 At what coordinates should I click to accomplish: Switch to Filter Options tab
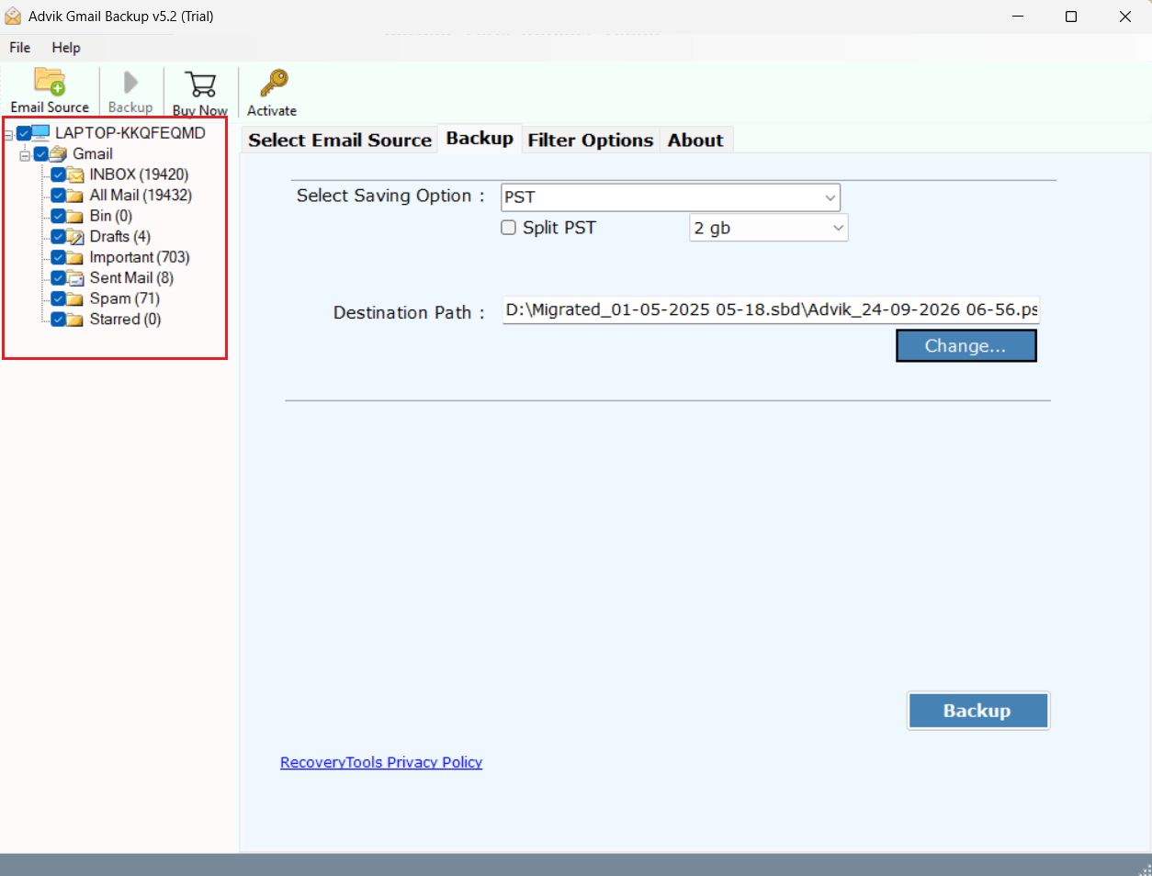[591, 140]
